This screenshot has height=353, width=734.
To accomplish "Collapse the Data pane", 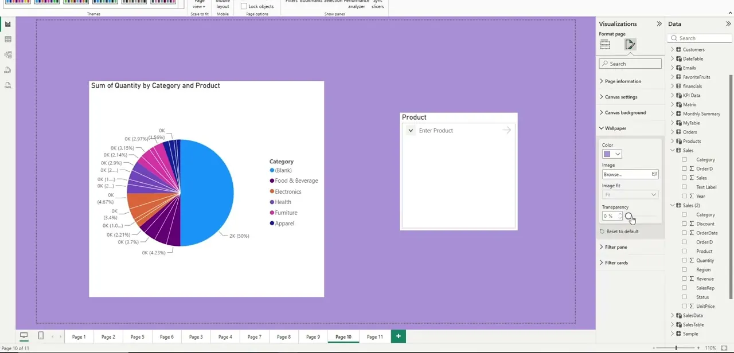I will click(728, 24).
